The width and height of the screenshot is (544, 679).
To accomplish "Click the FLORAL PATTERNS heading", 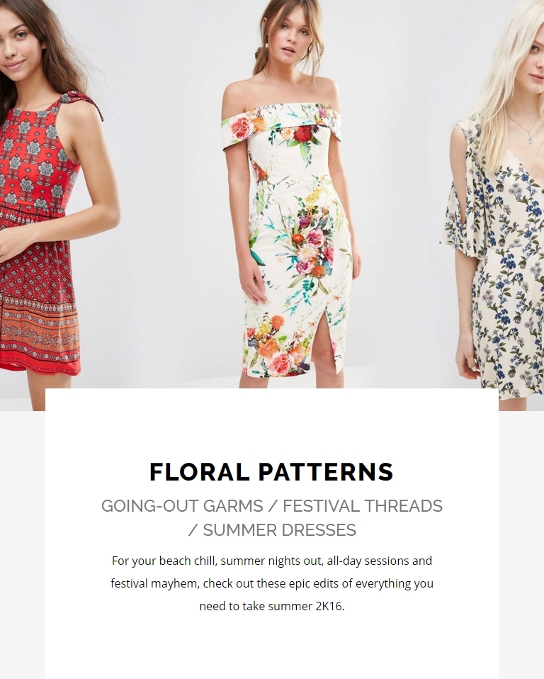I will (271, 471).
